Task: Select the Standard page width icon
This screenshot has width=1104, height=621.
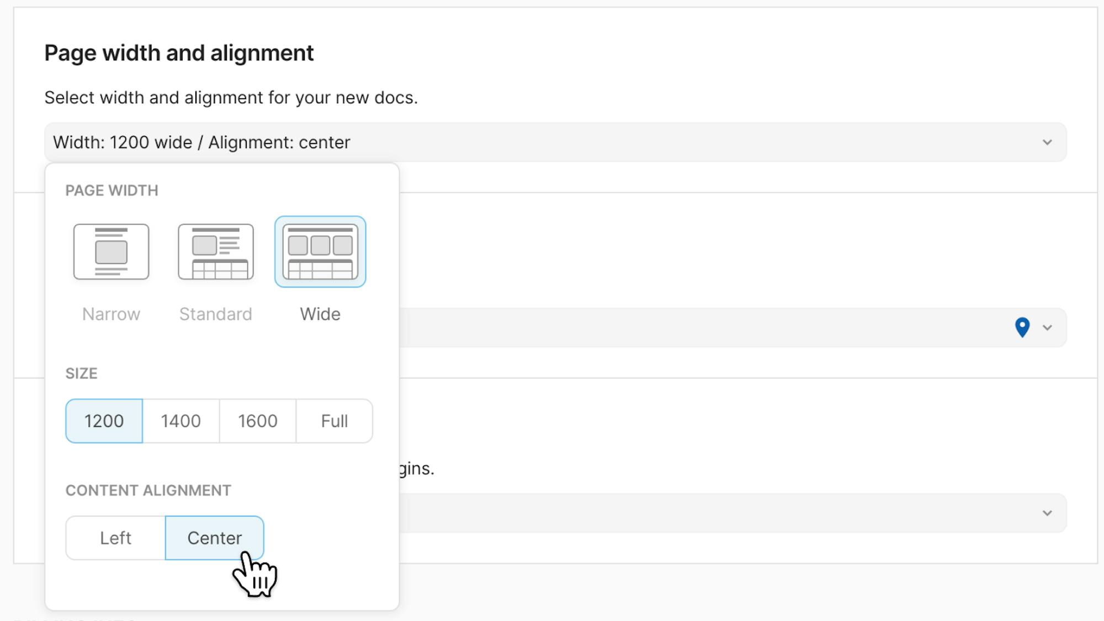Action: (x=216, y=252)
